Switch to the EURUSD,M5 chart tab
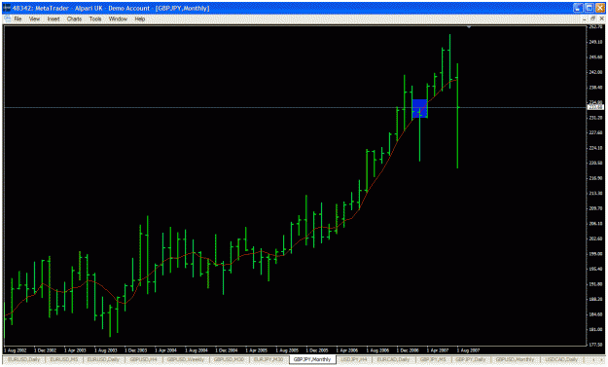Image resolution: width=608 pixels, height=367 pixels. coord(64,359)
